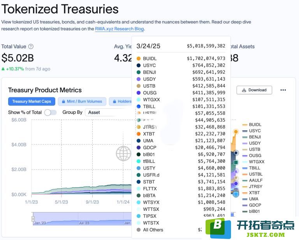Toggle BUIDL series in chart legend

tap(252, 125)
